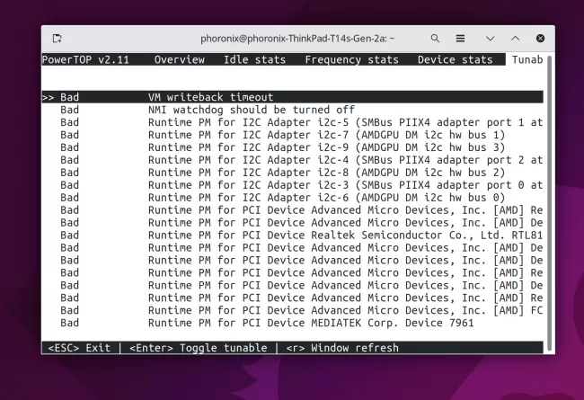Switch to the Overview tab
The width and height of the screenshot is (584, 400).
(x=179, y=59)
